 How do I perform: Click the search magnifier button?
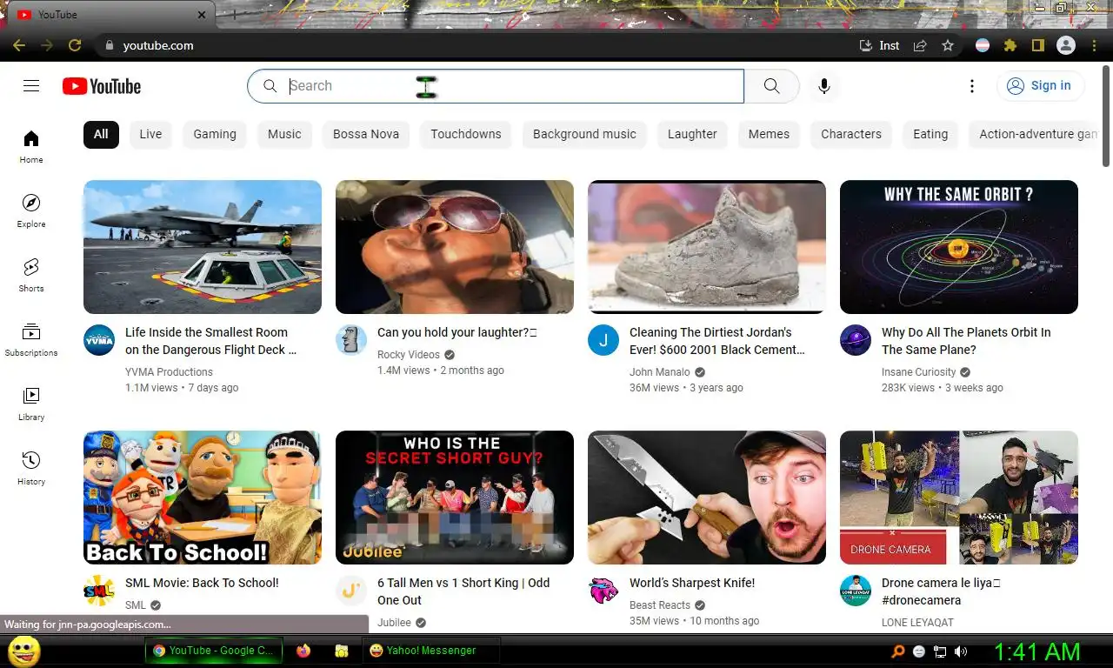pos(771,86)
